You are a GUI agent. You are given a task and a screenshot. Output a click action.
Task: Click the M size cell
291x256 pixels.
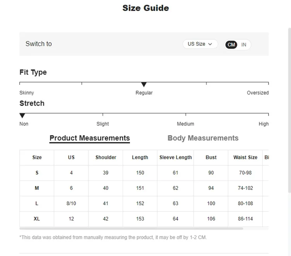tap(37, 188)
